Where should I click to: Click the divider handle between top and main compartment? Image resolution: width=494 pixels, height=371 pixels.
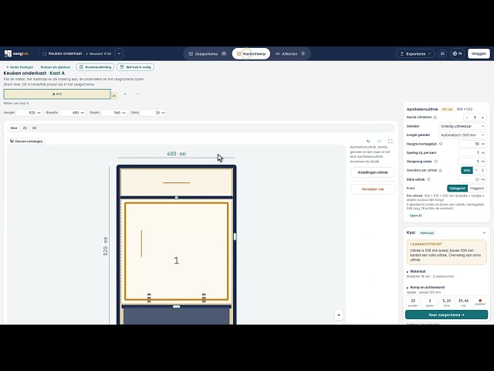pos(177,198)
